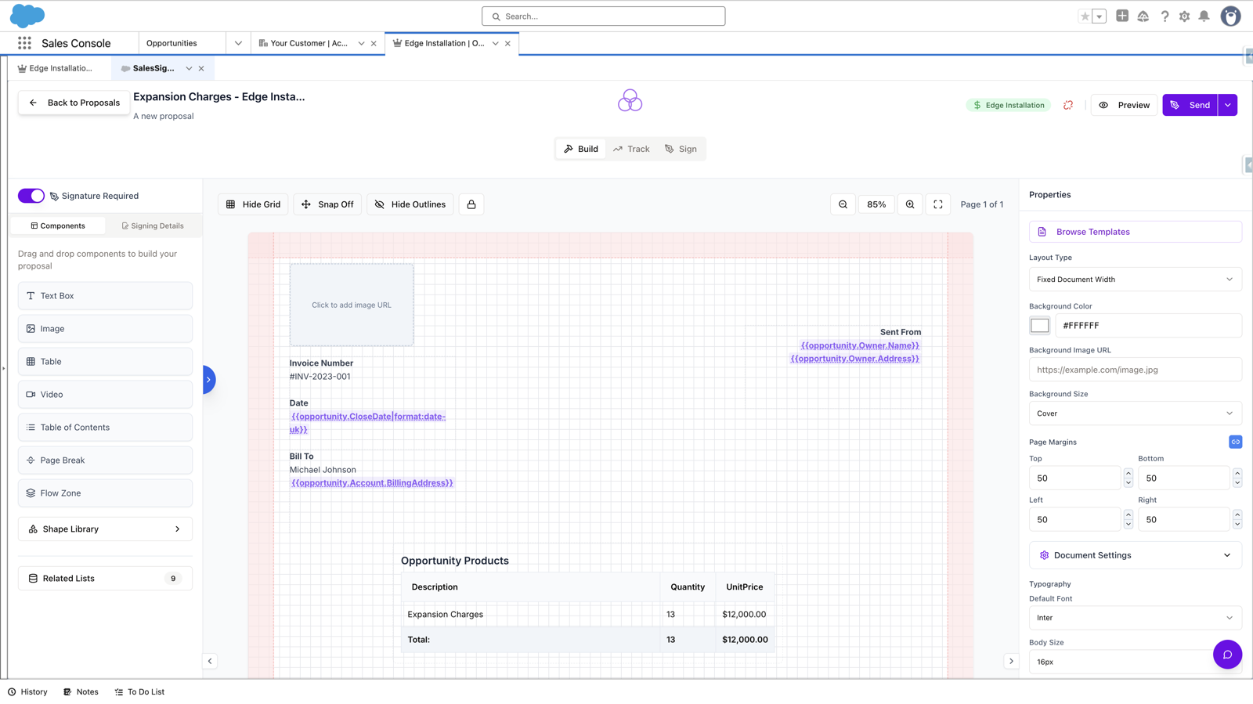Add the Table of Contents component
This screenshot has height=704, width=1253.
[105, 428]
